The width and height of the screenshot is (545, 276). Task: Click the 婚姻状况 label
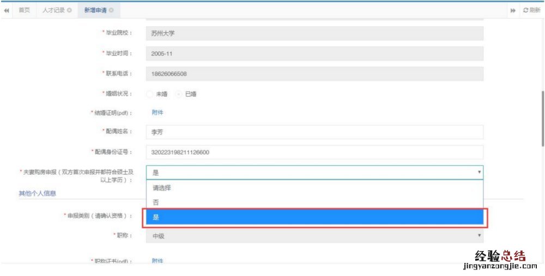117,94
